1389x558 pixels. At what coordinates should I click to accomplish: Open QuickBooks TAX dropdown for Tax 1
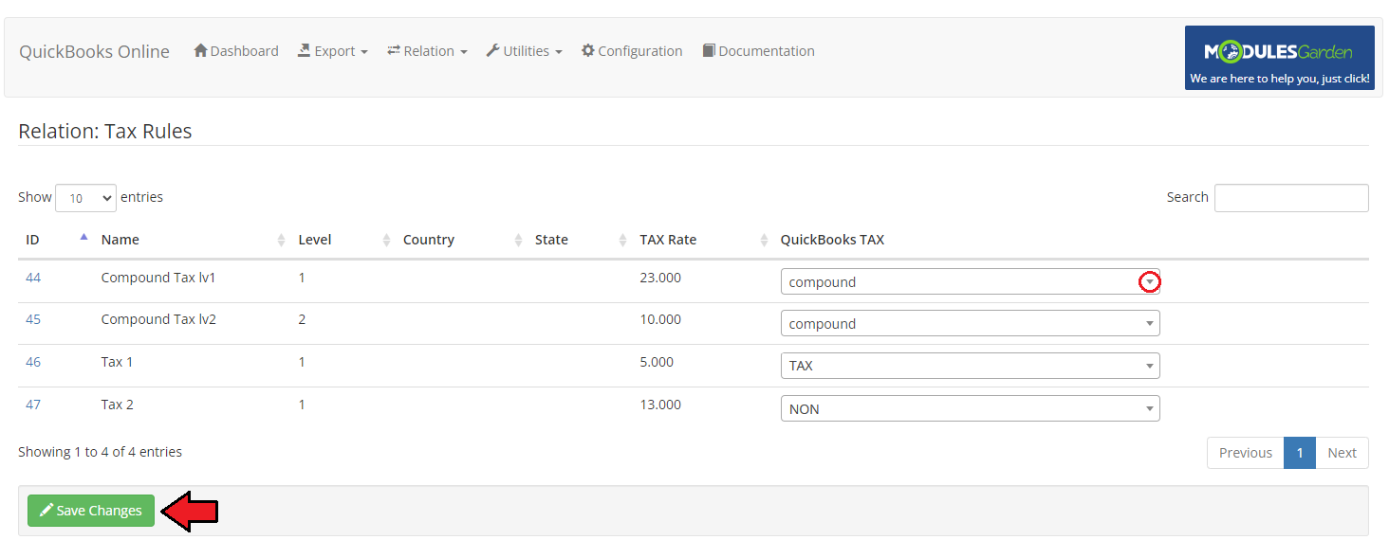coord(970,366)
